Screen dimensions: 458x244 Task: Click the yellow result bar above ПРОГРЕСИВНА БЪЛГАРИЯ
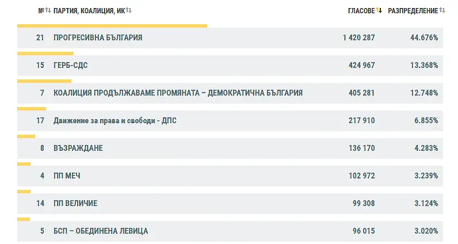[112, 25]
